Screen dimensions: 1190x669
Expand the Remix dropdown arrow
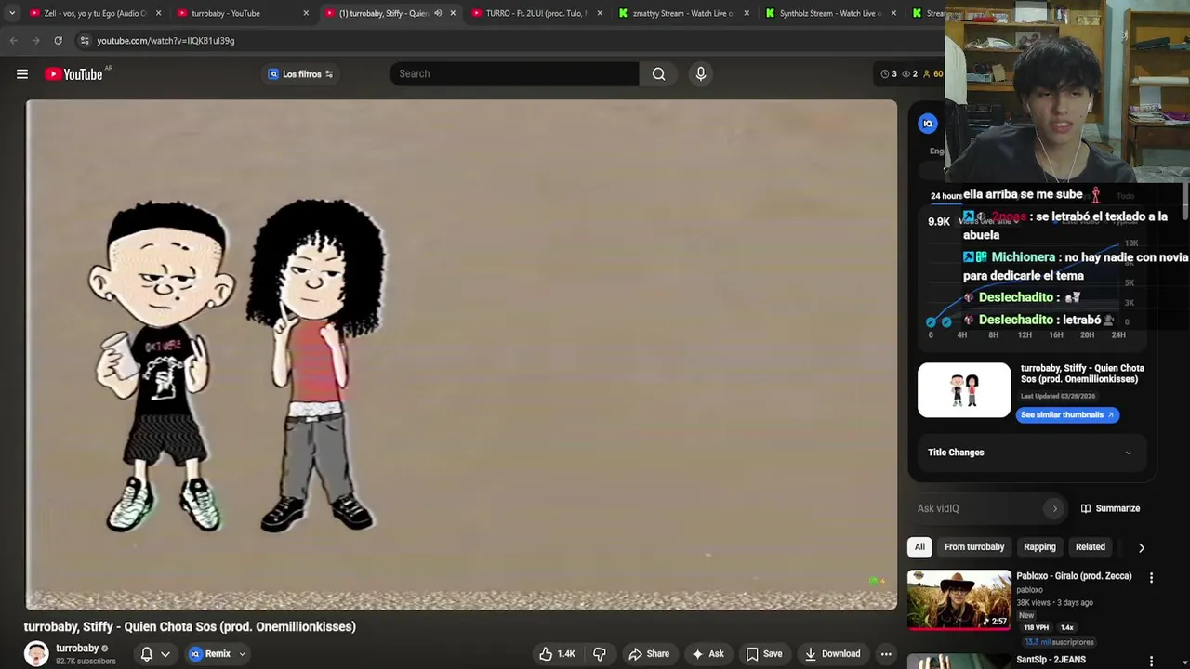(x=242, y=654)
